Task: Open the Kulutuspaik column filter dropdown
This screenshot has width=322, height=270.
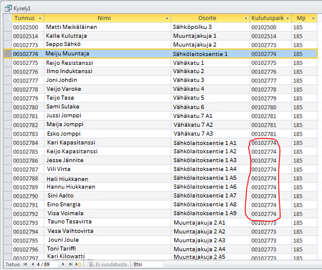Action: pos(288,18)
